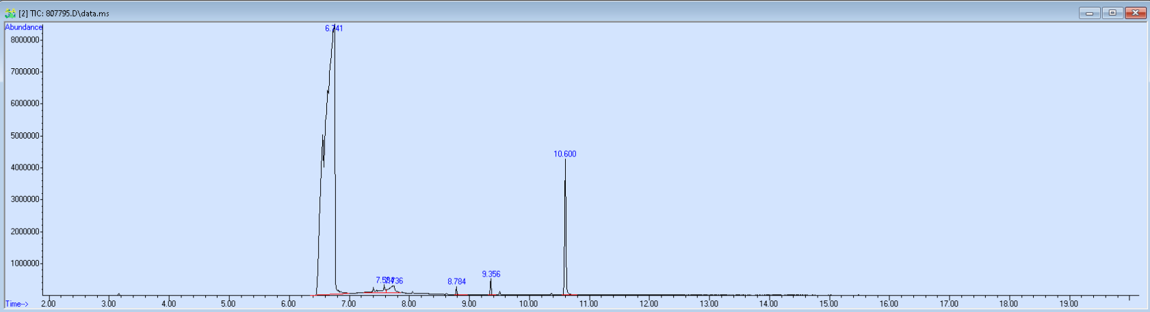Click the TIC window title-bar icon
This screenshot has height=312, width=1150.
[x=10, y=13]
